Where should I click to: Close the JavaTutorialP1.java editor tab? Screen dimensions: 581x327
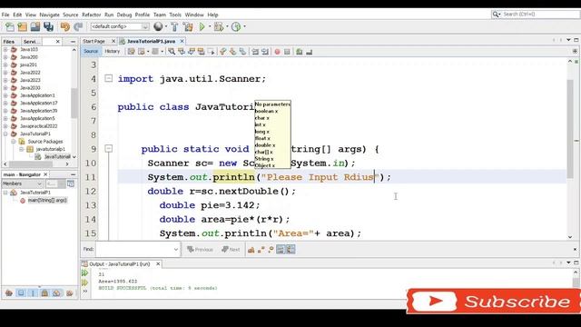182,41
